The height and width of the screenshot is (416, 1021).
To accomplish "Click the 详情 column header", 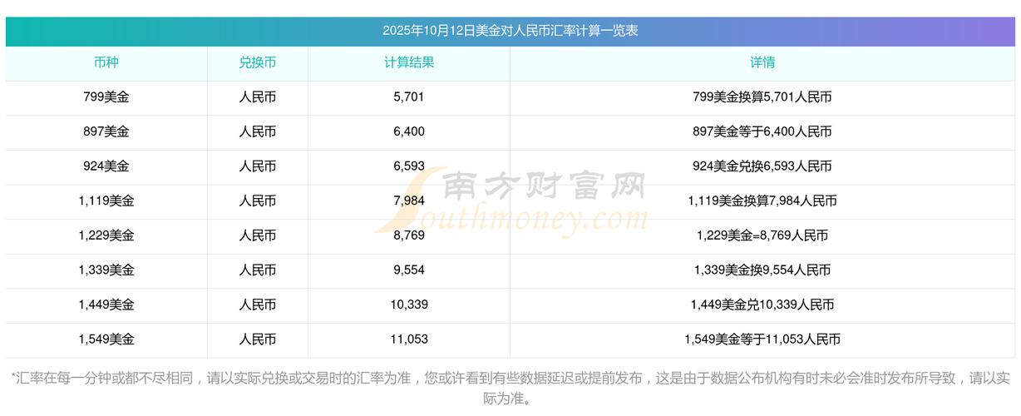I will pyautogui.click(x=762, y=62).
